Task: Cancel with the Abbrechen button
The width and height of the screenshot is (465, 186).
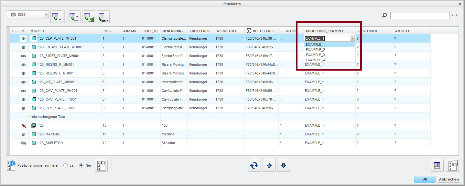Action: tap(449, 179)
